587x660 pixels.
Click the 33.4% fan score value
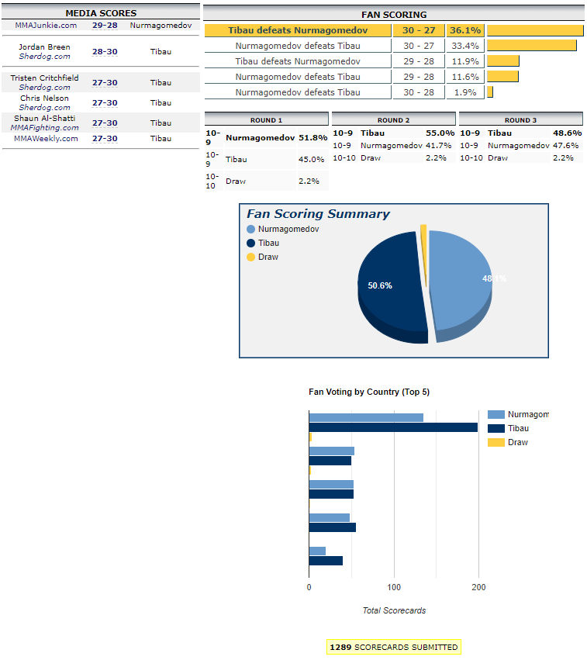click(x=465, y=46)
